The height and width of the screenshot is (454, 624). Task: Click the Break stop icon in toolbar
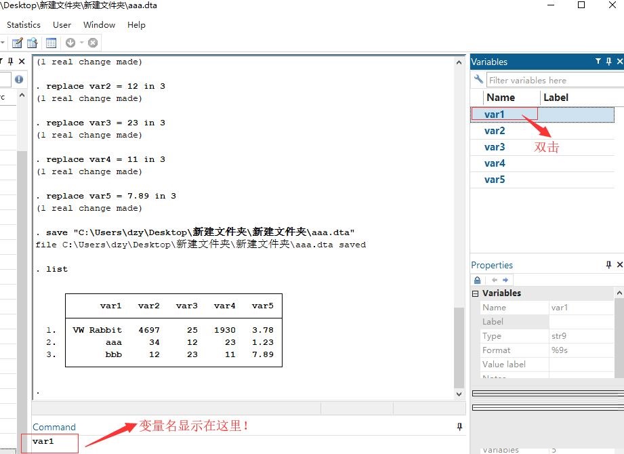pyautogui.click(x=93, y=43)
